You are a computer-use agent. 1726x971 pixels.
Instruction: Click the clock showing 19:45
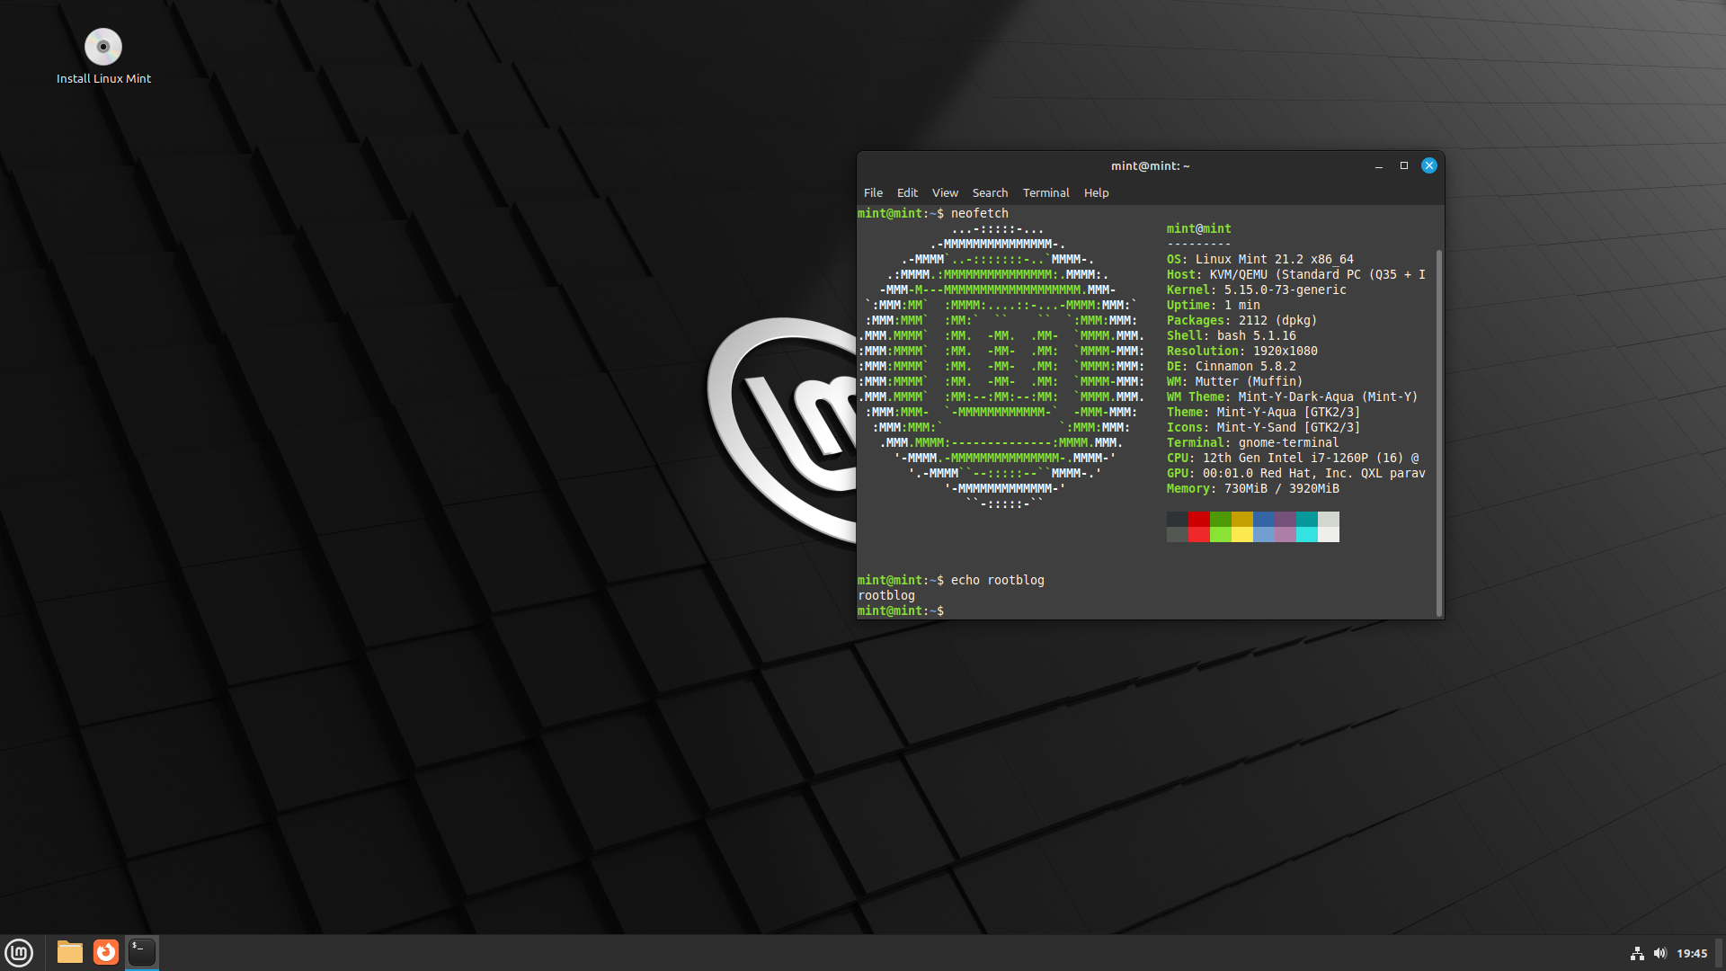1691,953
